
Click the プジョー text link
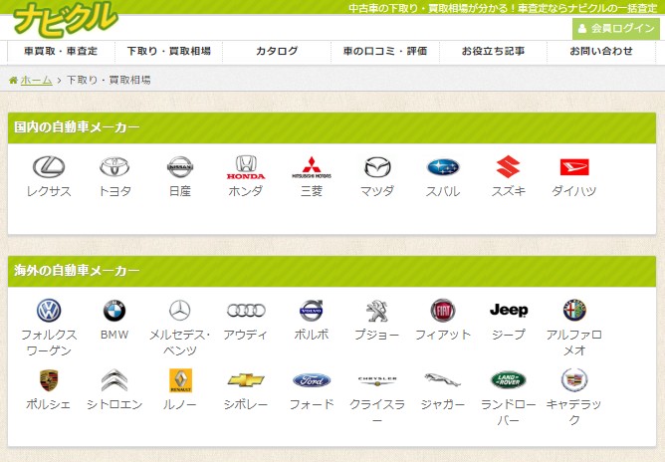[x=377, y=335]
